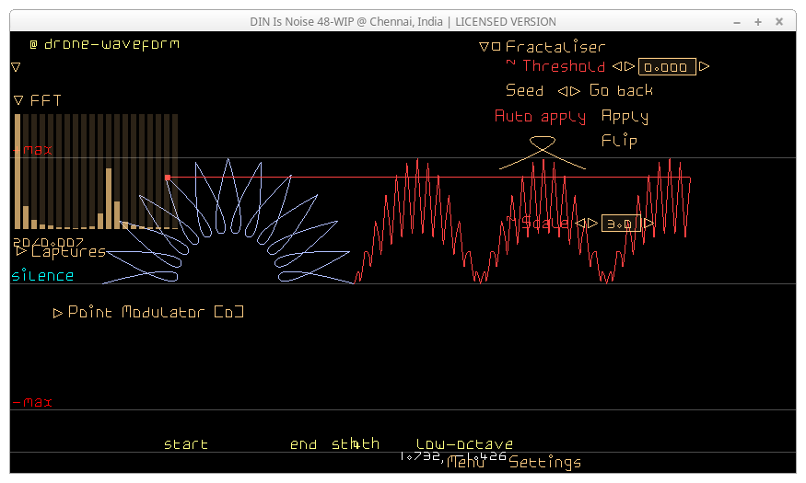The height and width of the screenshot is (483, 806).
Task: Collapse the FFT panel
Action: click(18, 100)
